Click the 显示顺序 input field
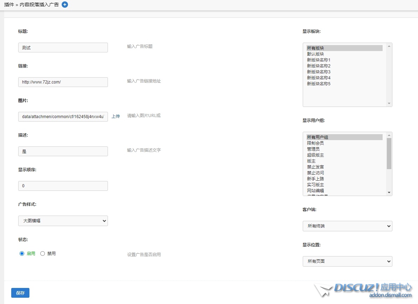 click(x=63, y=186)
